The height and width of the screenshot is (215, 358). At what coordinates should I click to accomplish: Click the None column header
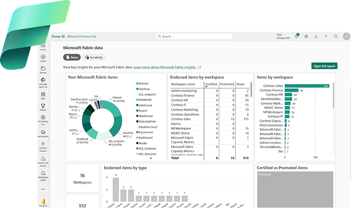[x=241, y=84]
